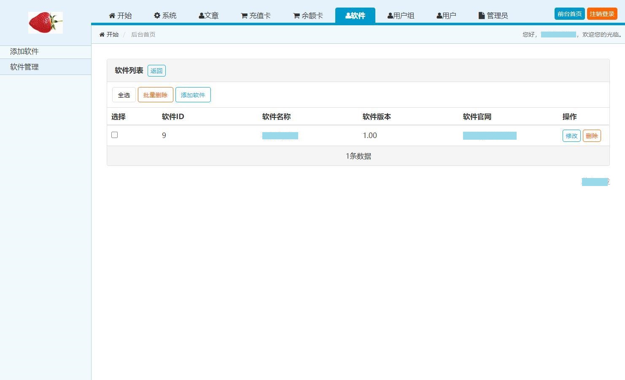Click the cart icon beside 余额卡
This screenshot has height=380, width=625.
tap(296, 16)
